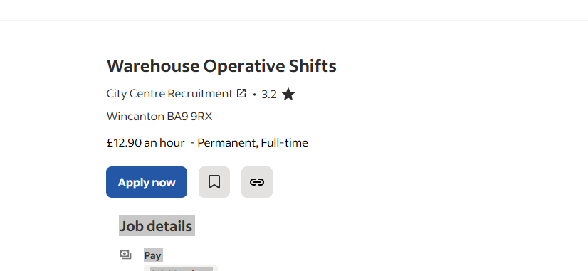Copy the job link using chain icon
This screenshot has height=271, width=588.
(257, 182)
